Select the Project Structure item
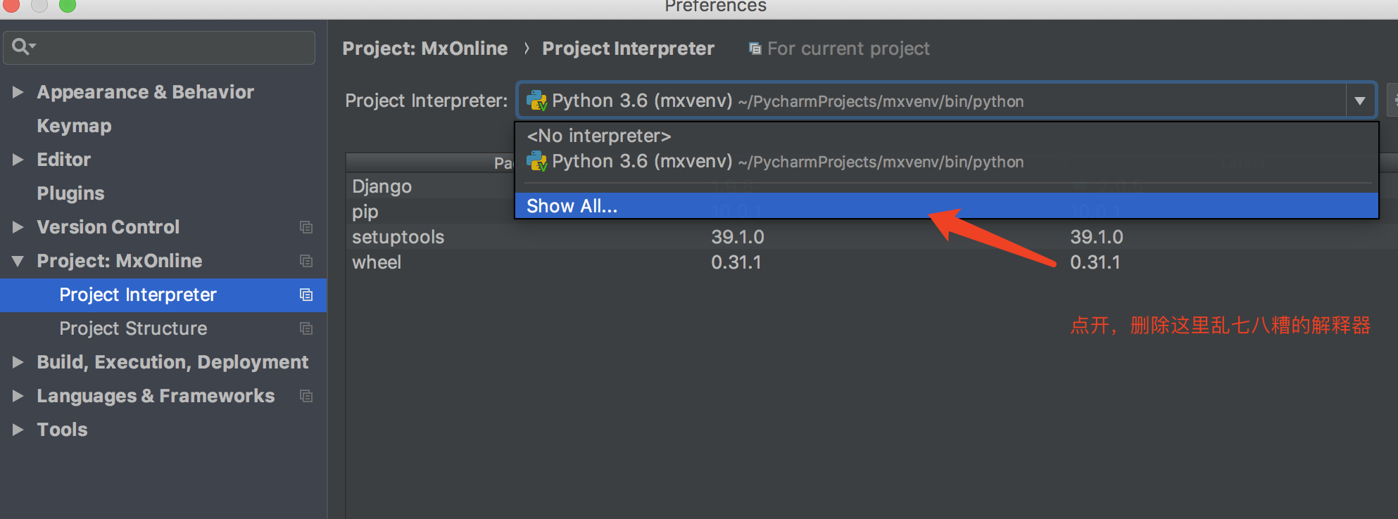 pos(133,328)
